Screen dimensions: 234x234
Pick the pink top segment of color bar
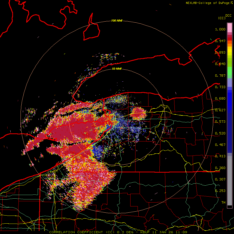point(230,28)
